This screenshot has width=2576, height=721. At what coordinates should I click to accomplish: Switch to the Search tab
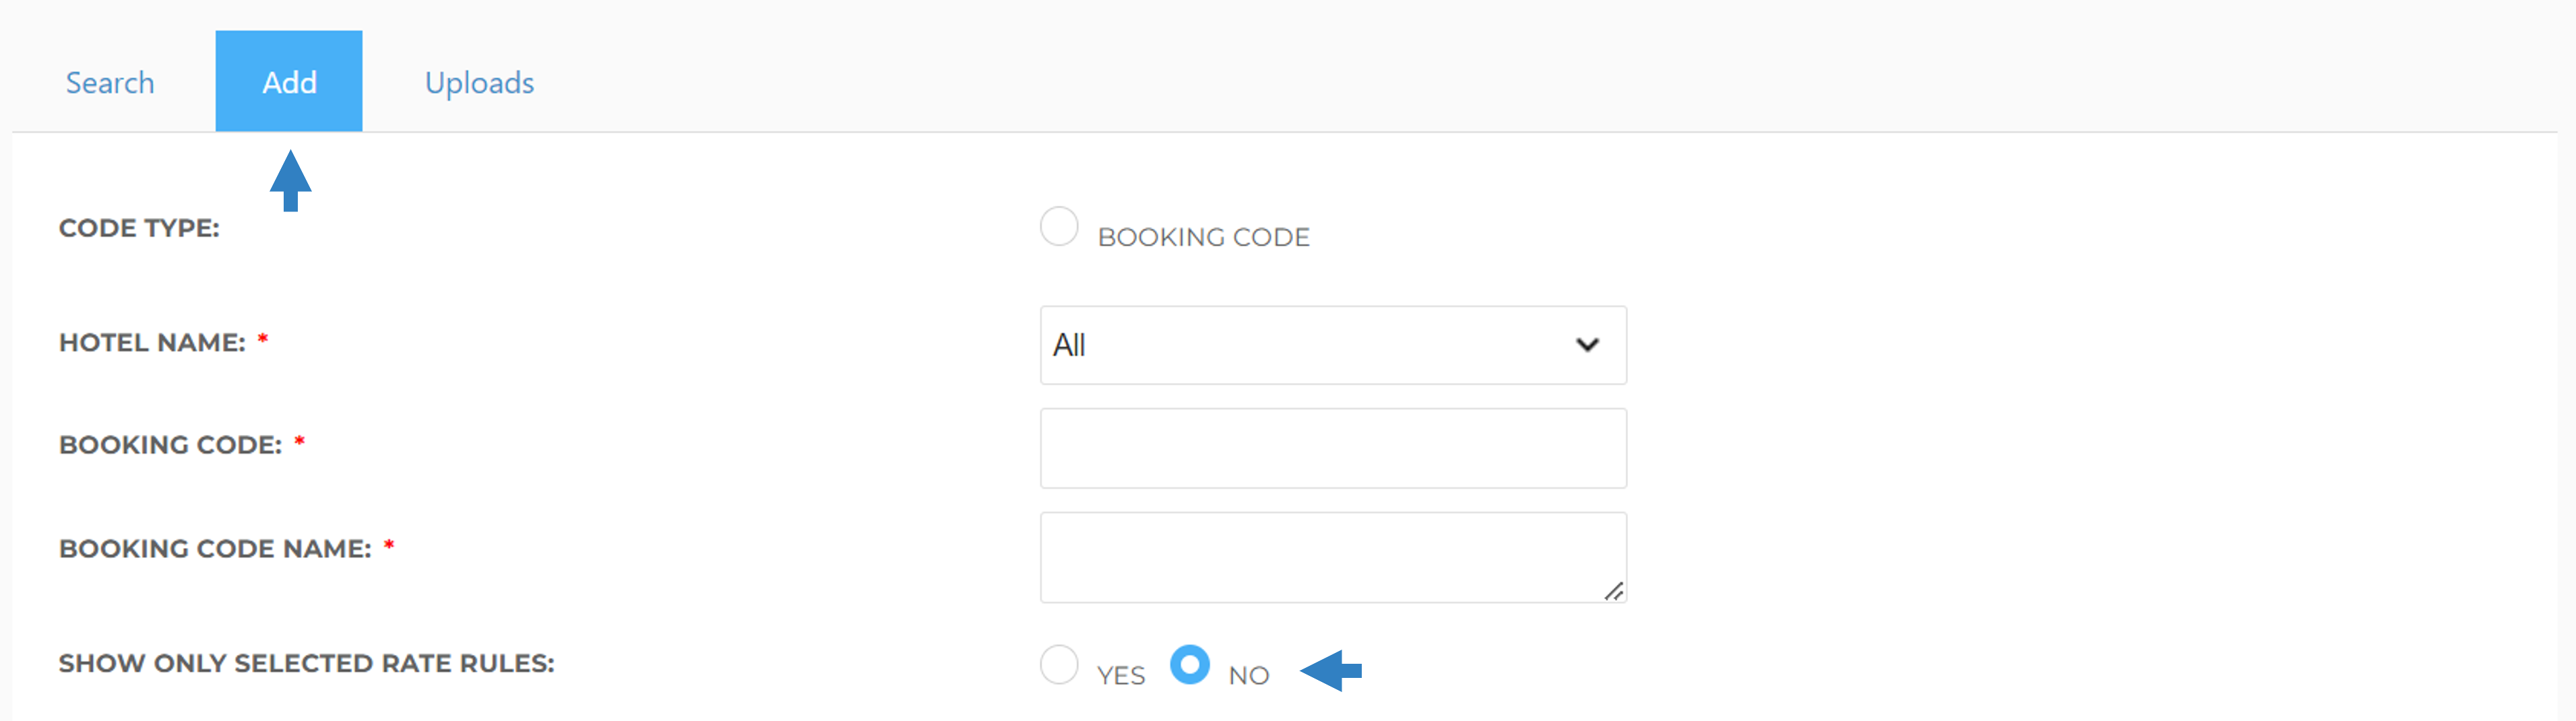pos(110,82)
